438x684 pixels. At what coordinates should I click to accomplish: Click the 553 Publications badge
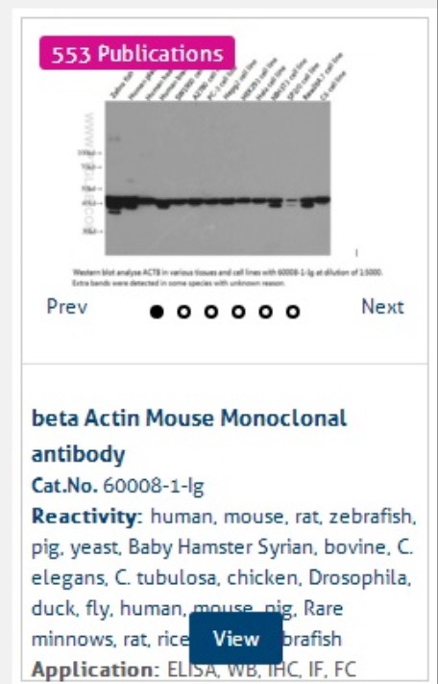pos(137,53)
